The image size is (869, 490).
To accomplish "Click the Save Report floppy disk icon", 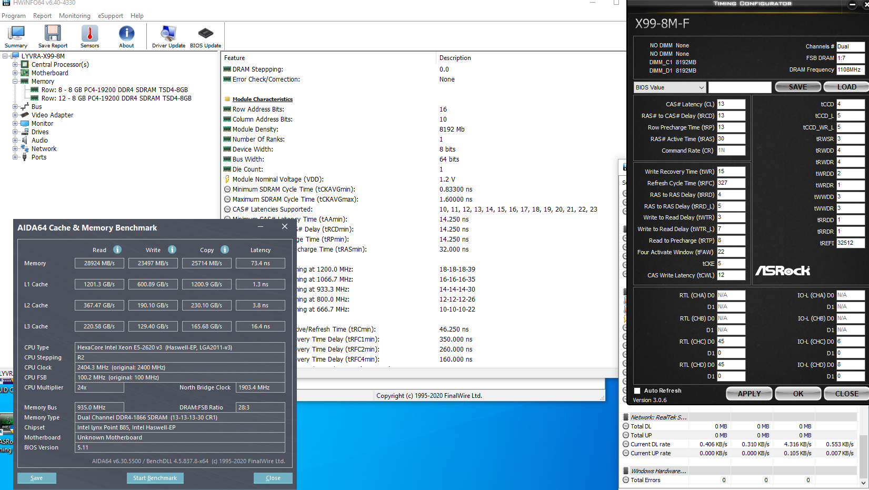I will pyautogui.click(x=53, y=33).
